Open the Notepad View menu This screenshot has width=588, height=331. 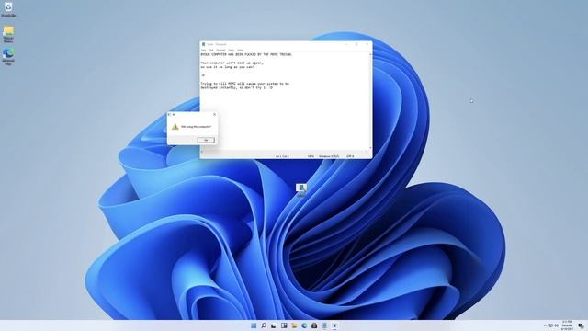(232, 50)
